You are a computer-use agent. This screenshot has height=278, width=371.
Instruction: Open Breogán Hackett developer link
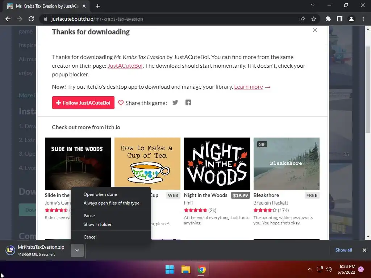point(271,203)
